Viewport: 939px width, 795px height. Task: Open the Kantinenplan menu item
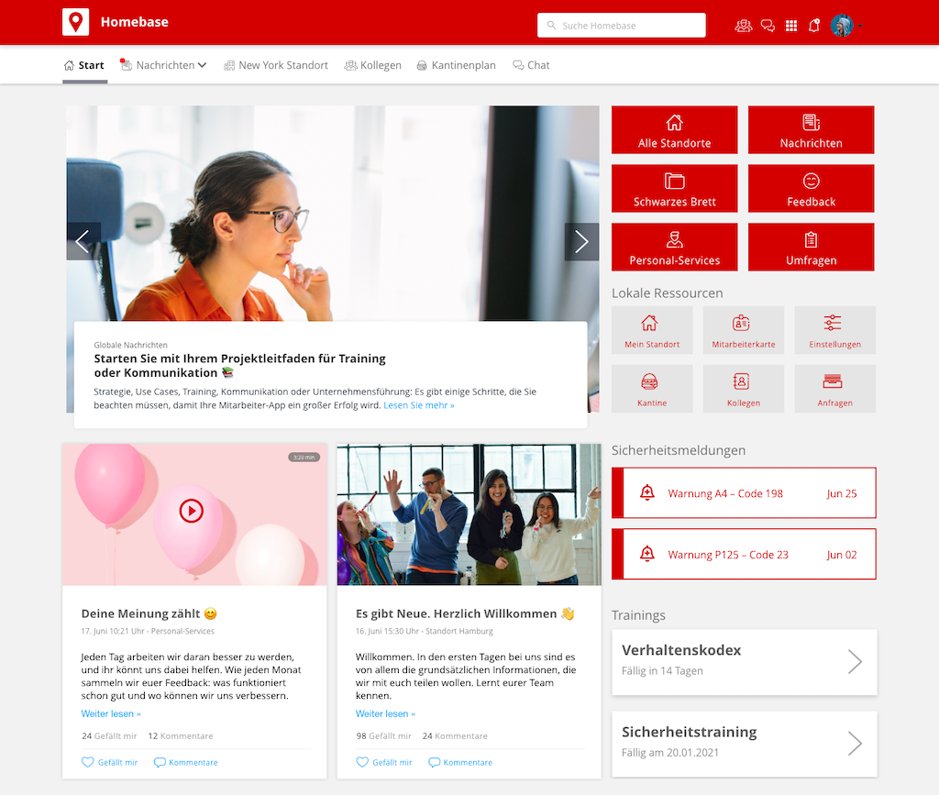[456, 65]
